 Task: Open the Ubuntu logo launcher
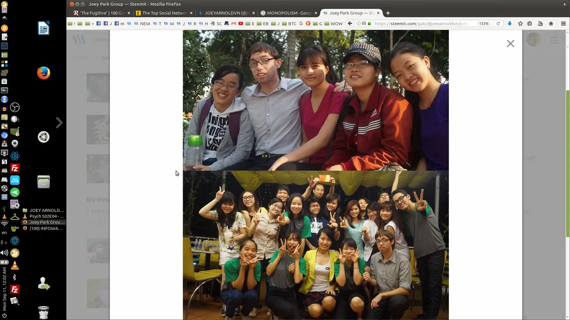(44, 137)
